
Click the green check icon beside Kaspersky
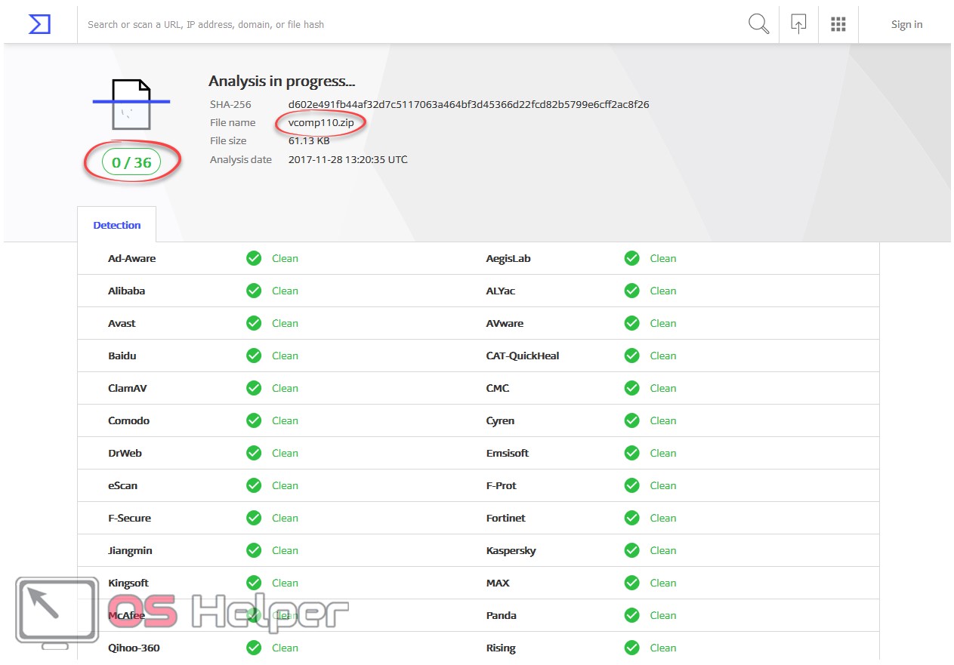(x=631, y=550)
